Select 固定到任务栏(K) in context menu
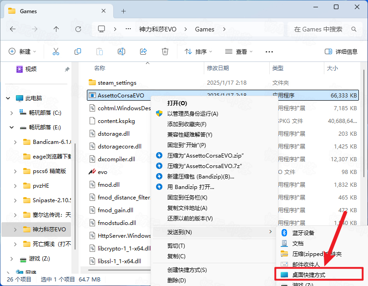 (187, 197)
